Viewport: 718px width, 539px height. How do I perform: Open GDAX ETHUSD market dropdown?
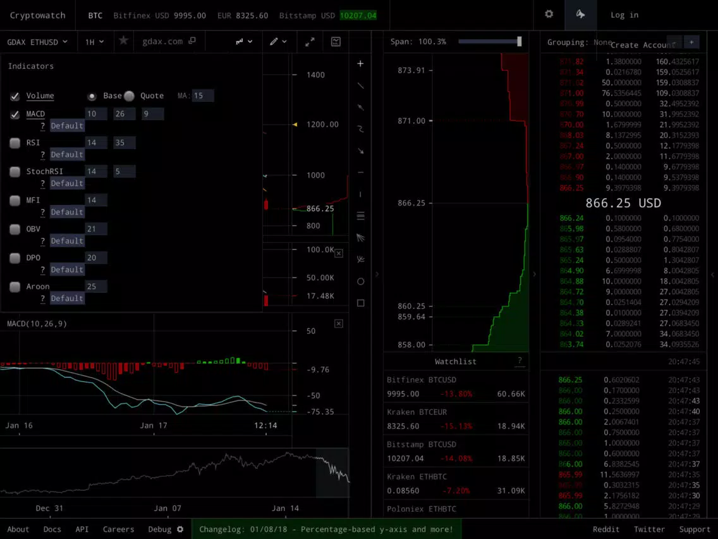37,42
